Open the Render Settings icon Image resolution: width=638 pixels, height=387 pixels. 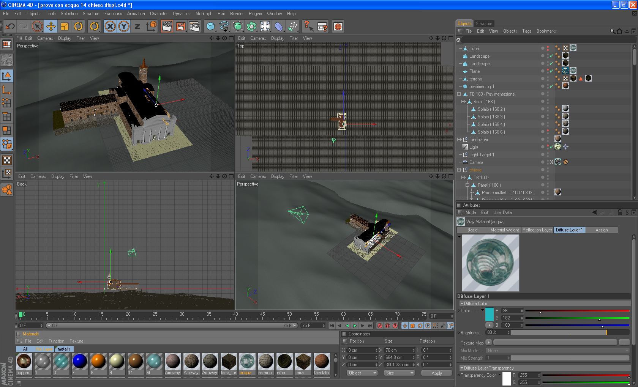[x=194, y=26]
